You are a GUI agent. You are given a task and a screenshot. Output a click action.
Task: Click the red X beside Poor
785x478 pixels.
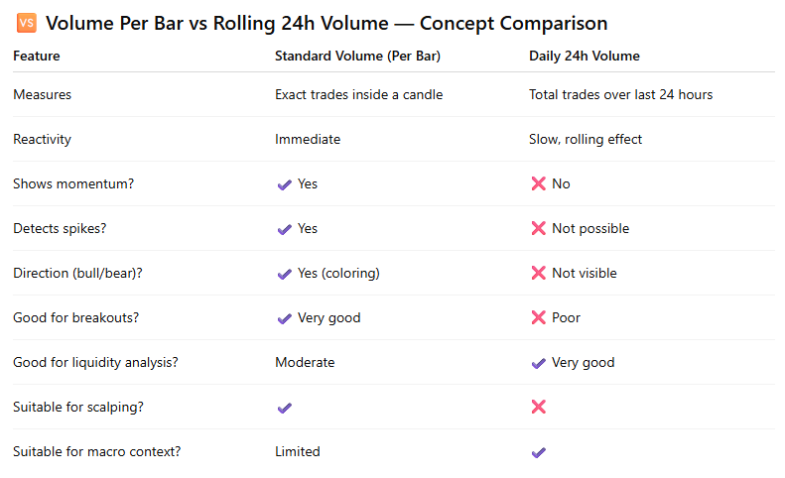click(x=538, y=318)
